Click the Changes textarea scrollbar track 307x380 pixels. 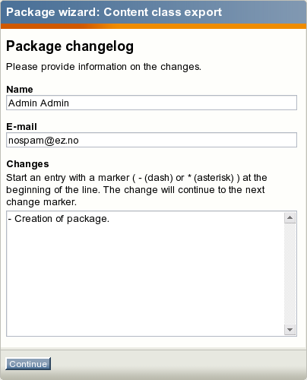pos(290,274)
